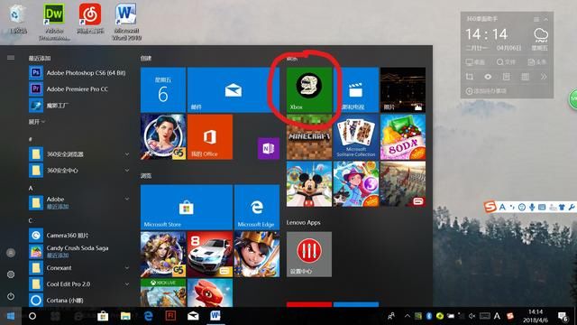This screenshot has width=577, height=325.
Task: Click the weather icon in 360 widget
Action: pyautogui.click(x=541, y=35)
